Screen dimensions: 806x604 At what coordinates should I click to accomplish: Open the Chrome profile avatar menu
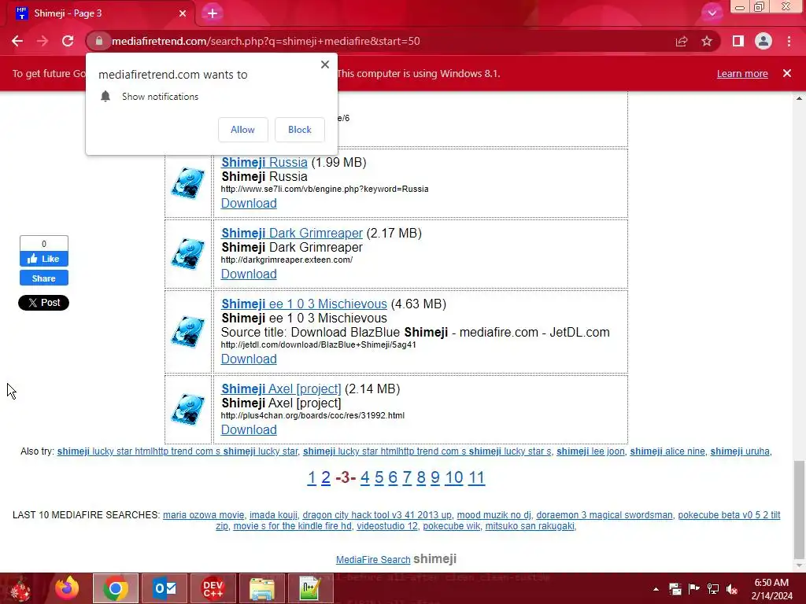point(763,41)
